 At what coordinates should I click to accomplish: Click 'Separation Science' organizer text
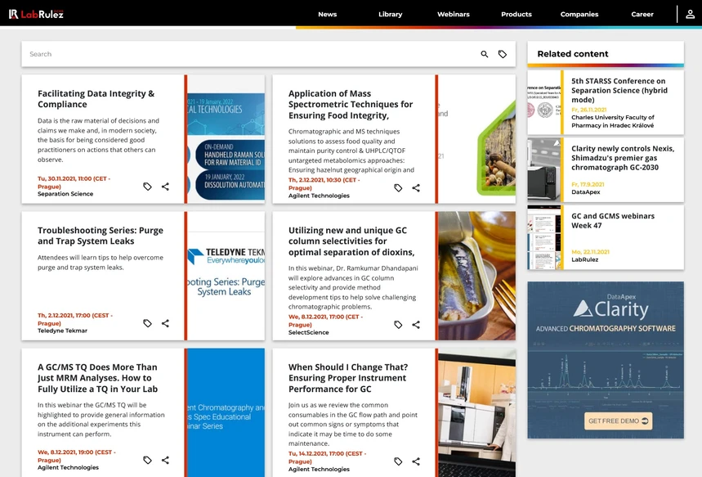click(x=65, y=194)
